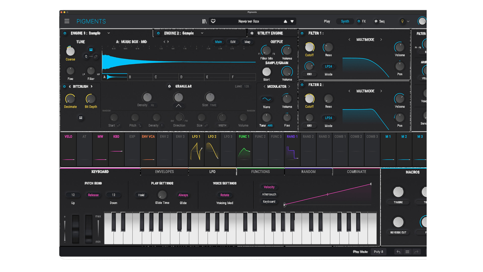Open the Engine 2 Sample type dropdown

202,33
